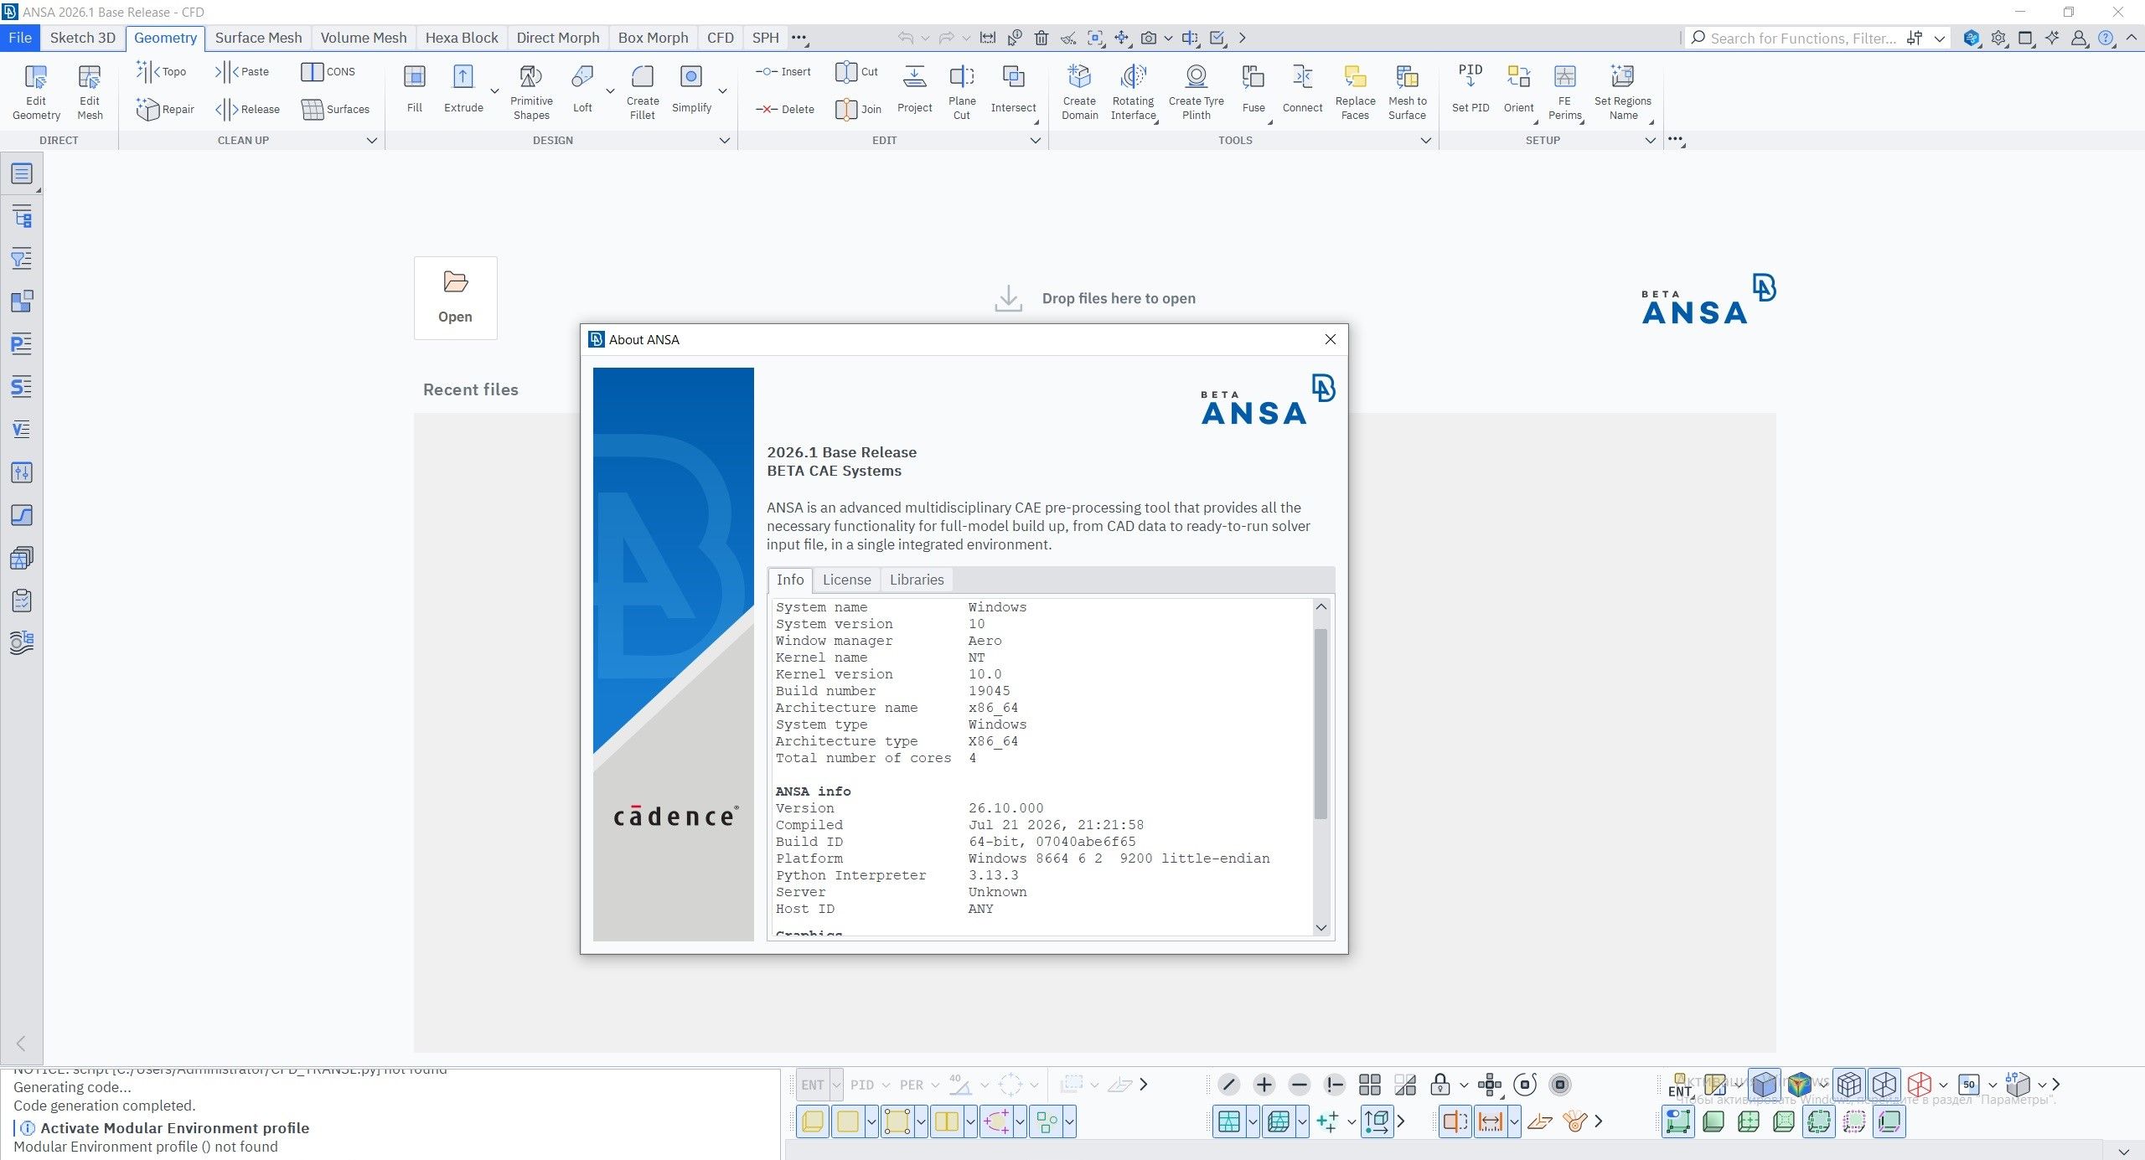Click the Set PID tool
Image resolution: width=2145 pixels, height=1160 pixels.
pyautogui.click(x=1470, y=89)
